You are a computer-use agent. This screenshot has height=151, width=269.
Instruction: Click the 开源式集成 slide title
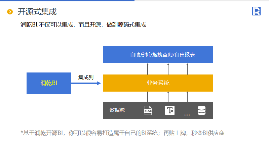[x=37, y=12]
